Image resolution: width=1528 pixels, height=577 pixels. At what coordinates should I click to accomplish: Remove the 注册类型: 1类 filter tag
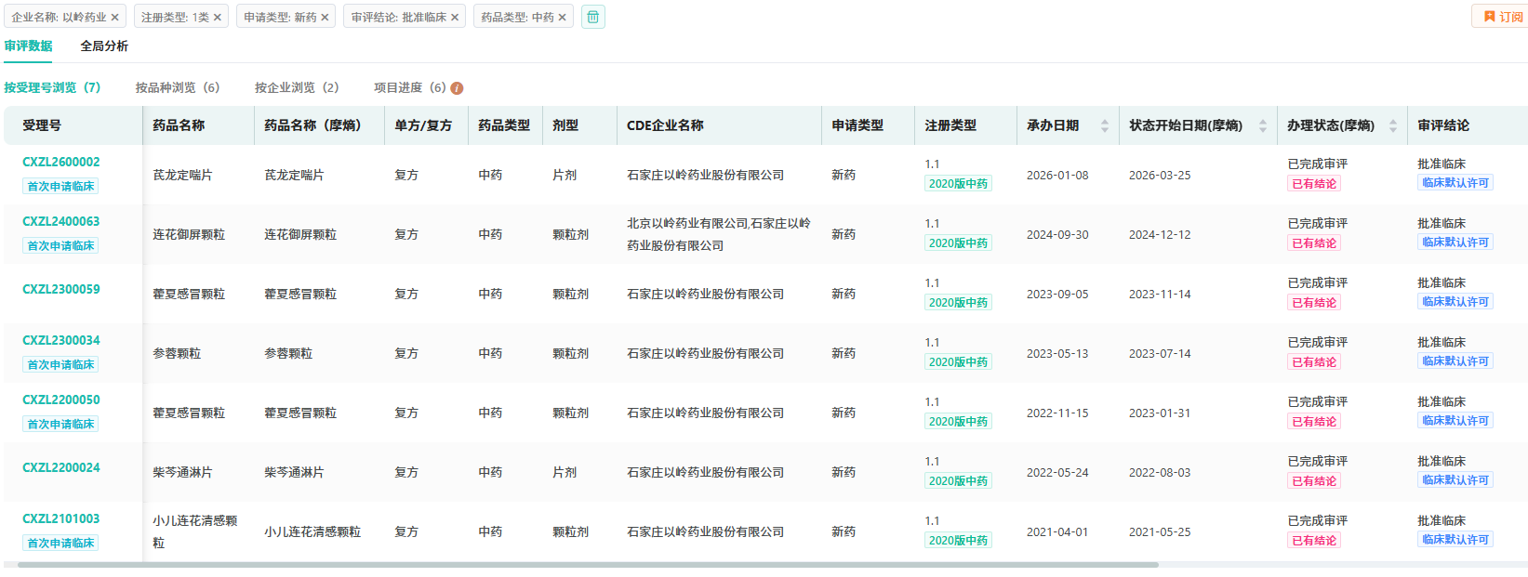pyautogui.click(x=218, y=18)
